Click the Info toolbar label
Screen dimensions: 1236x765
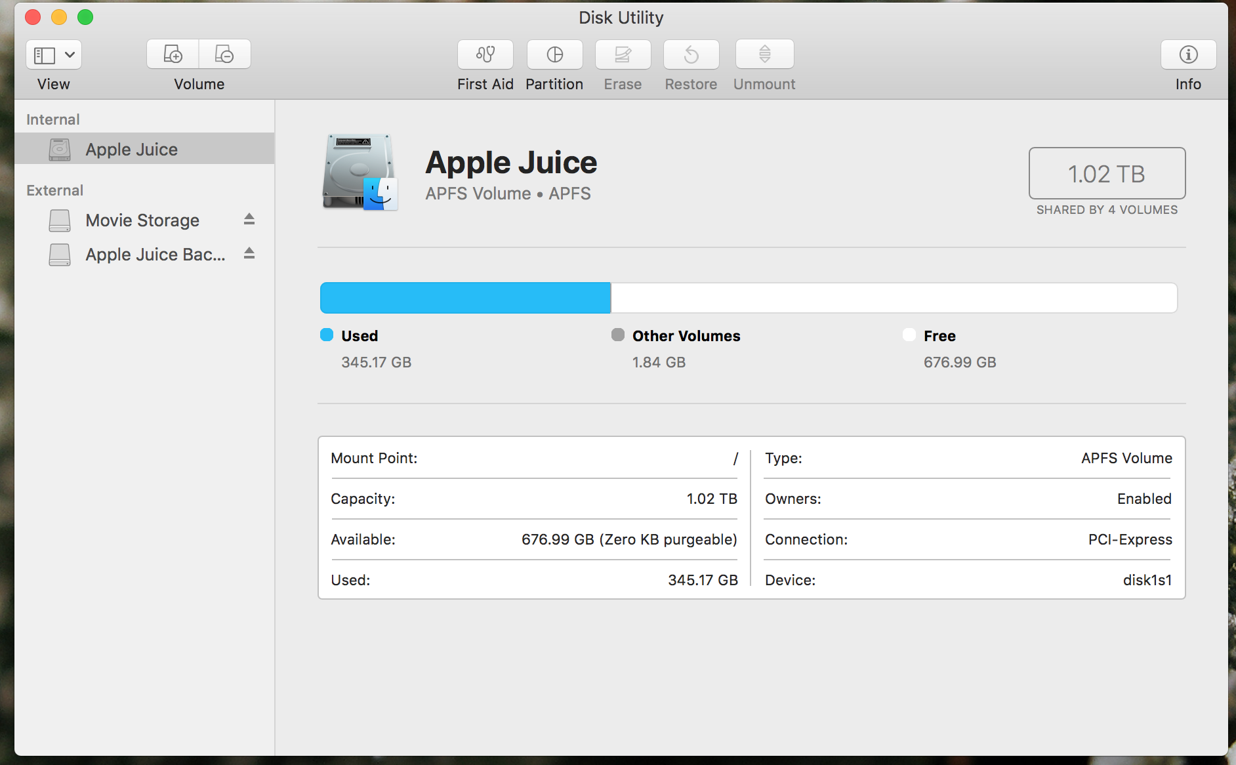(1188, 84)
